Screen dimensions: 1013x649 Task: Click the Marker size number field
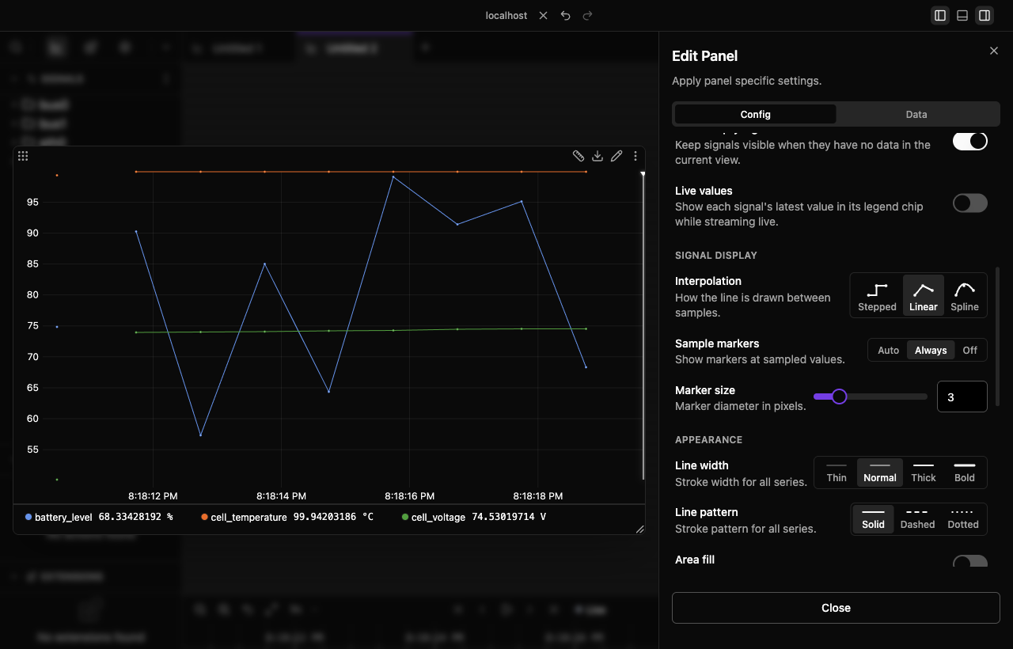(962, 397)
